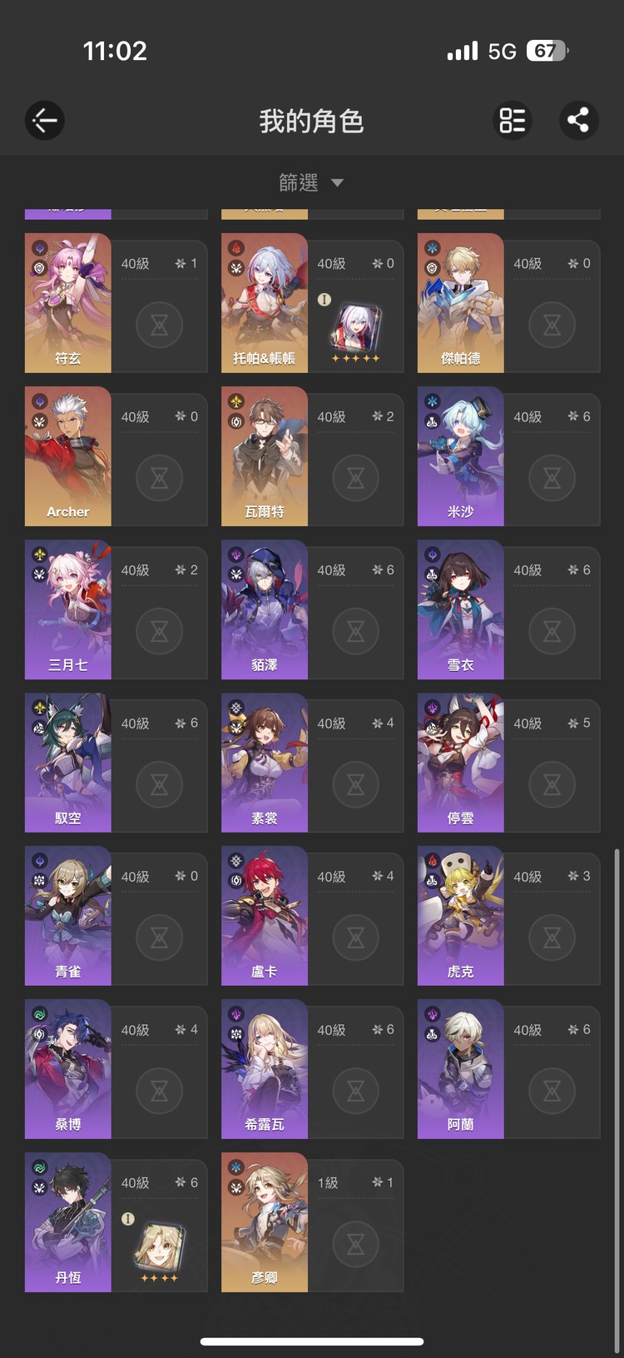Click the warning info icon beside 托帕&帳帳
624x1358 pixels.
coord(324,300)
